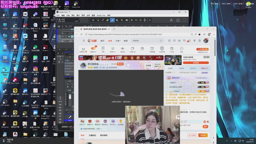
Task: Open the monthly badge icon in streamer bar
Action: click(x=103, y=49)
